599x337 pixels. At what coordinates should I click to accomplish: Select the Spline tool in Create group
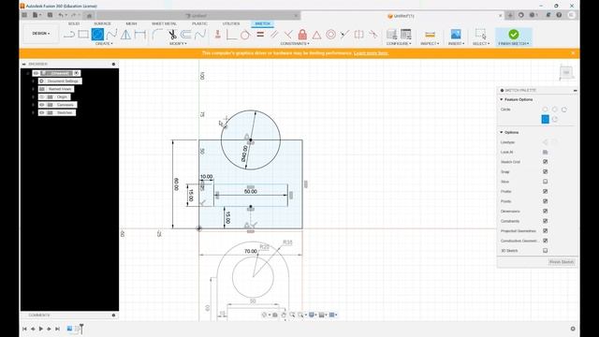pyautogui.click(x=111, y=35)
